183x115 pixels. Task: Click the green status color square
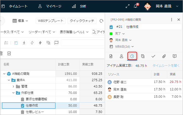pos(111,34)
